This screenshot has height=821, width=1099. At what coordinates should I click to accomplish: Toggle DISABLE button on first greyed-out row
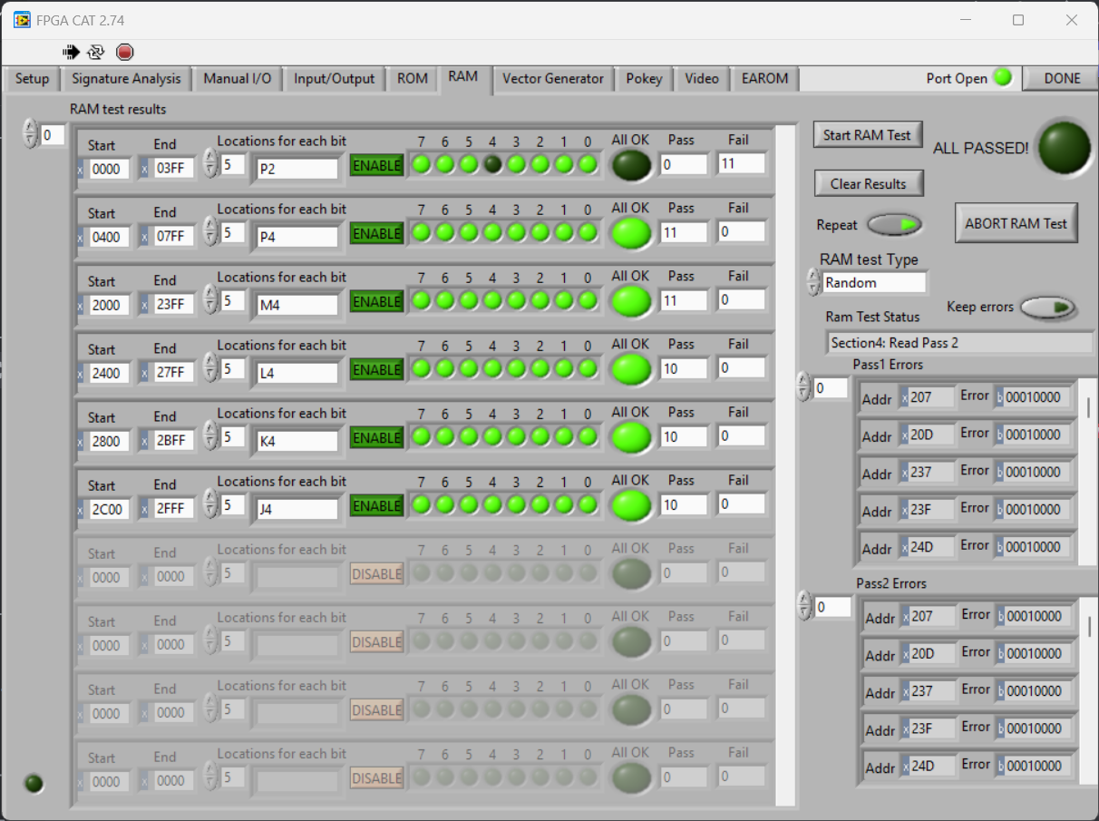[376, 574]
